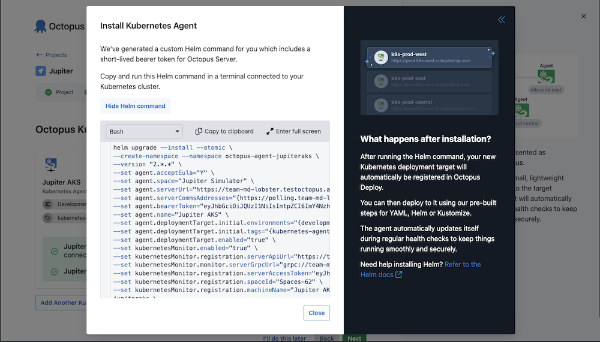Click the --version "2.*.*" code line

point(148,164)
